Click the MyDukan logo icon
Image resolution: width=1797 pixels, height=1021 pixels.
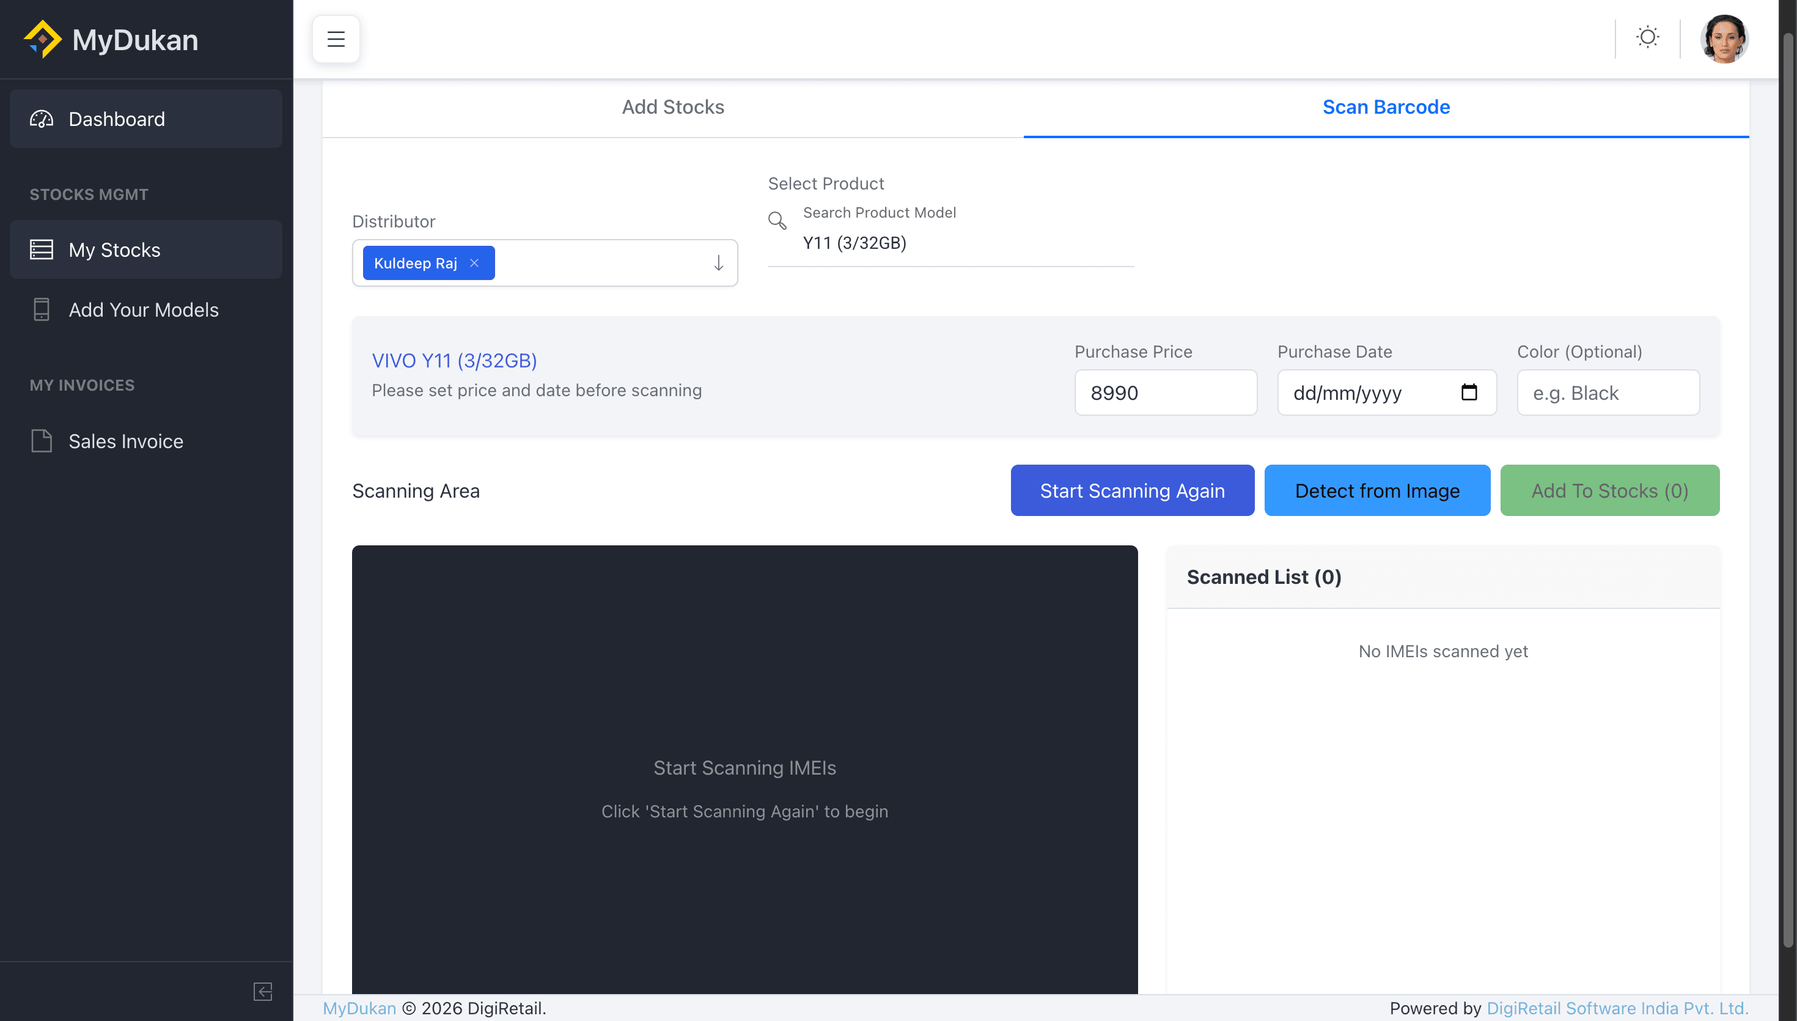point(42,39)
